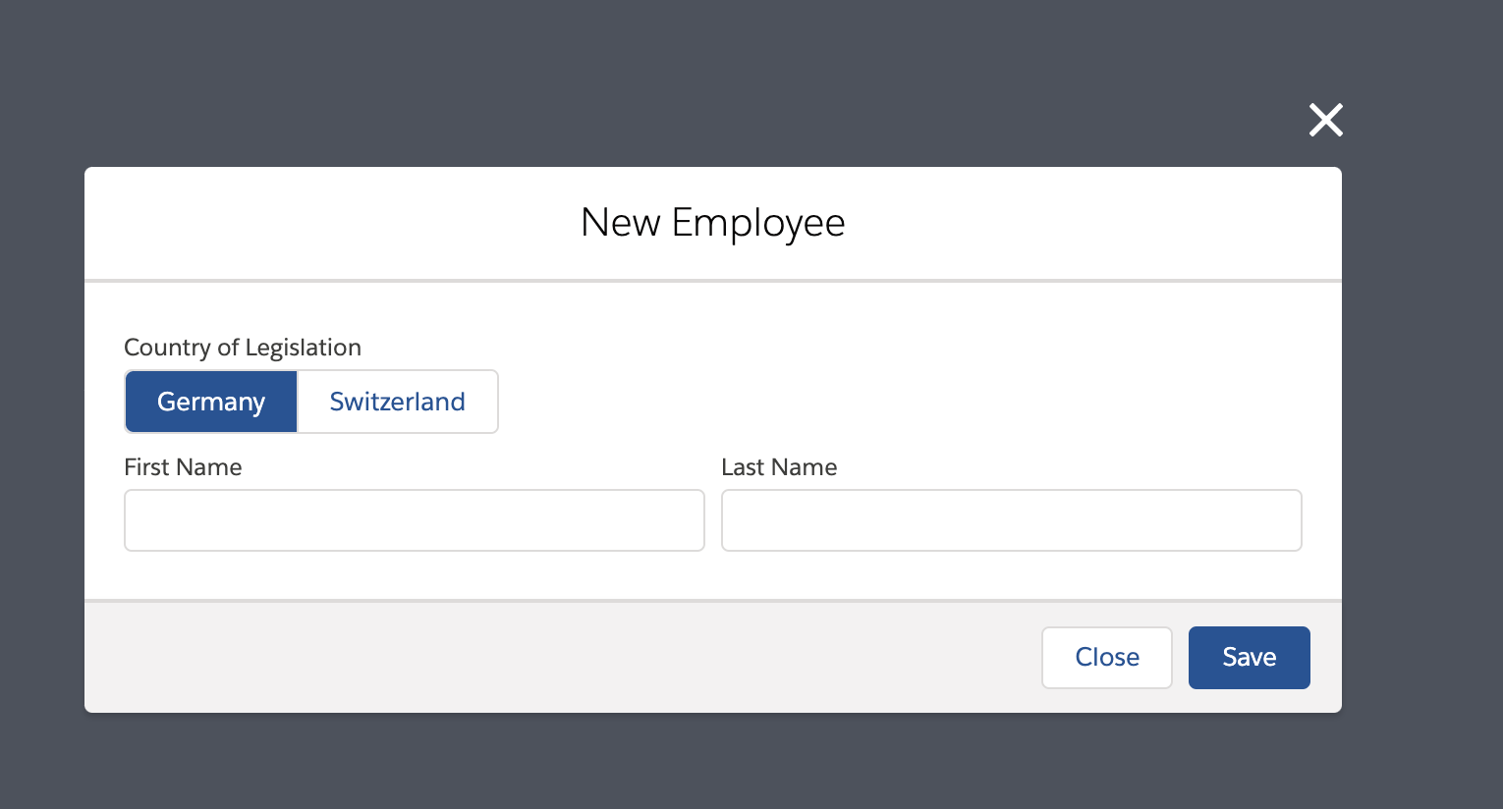1503x809 pixels.
Task: Pick the highlighted Germany option
Action: point(211,402)
